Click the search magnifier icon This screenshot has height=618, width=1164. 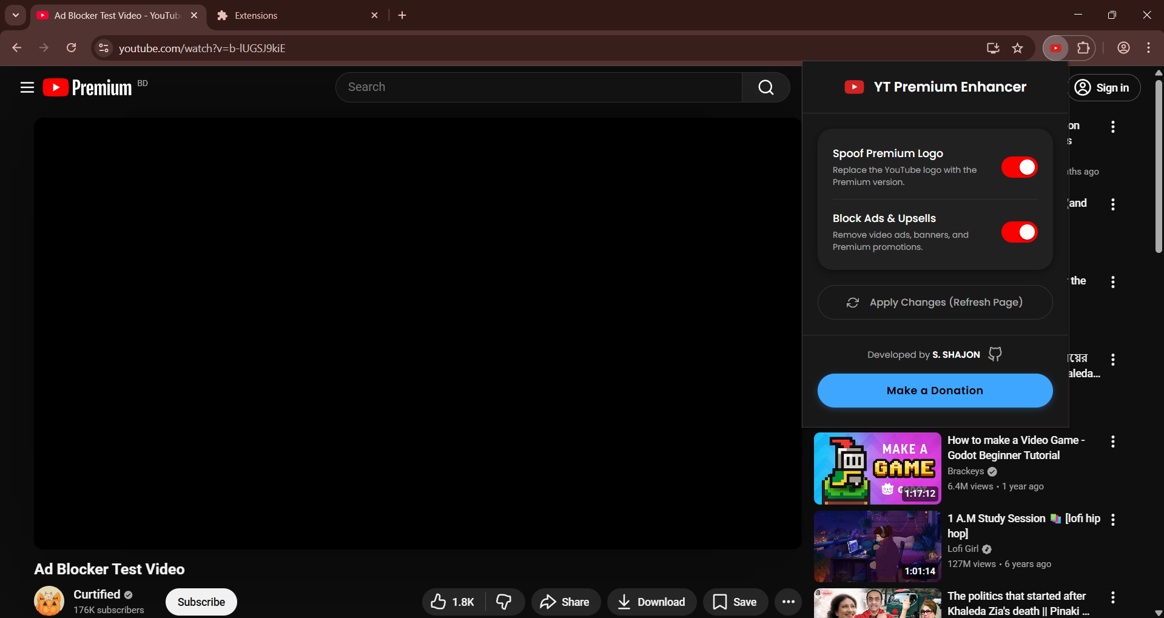tap(765, 87)
